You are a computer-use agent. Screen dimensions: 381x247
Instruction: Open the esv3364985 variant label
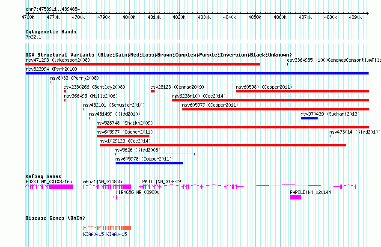[334, 60]
